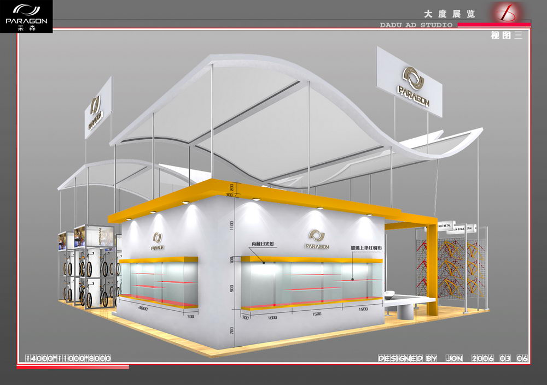Click the '2006 03 06' date text
This screenshot has height=385, width=547.
coord(499,358)
